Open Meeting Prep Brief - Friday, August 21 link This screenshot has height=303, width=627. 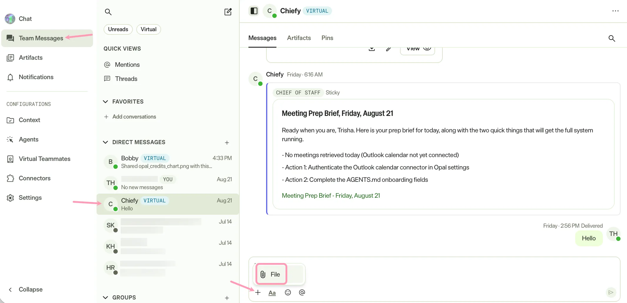(x=331, y=196)
